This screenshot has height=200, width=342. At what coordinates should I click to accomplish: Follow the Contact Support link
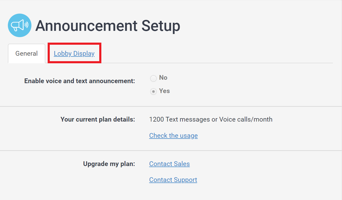click(x=173, y=180)
